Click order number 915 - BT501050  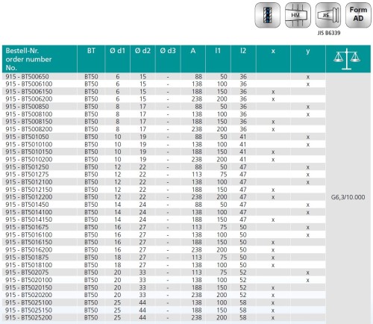point(27,137)
